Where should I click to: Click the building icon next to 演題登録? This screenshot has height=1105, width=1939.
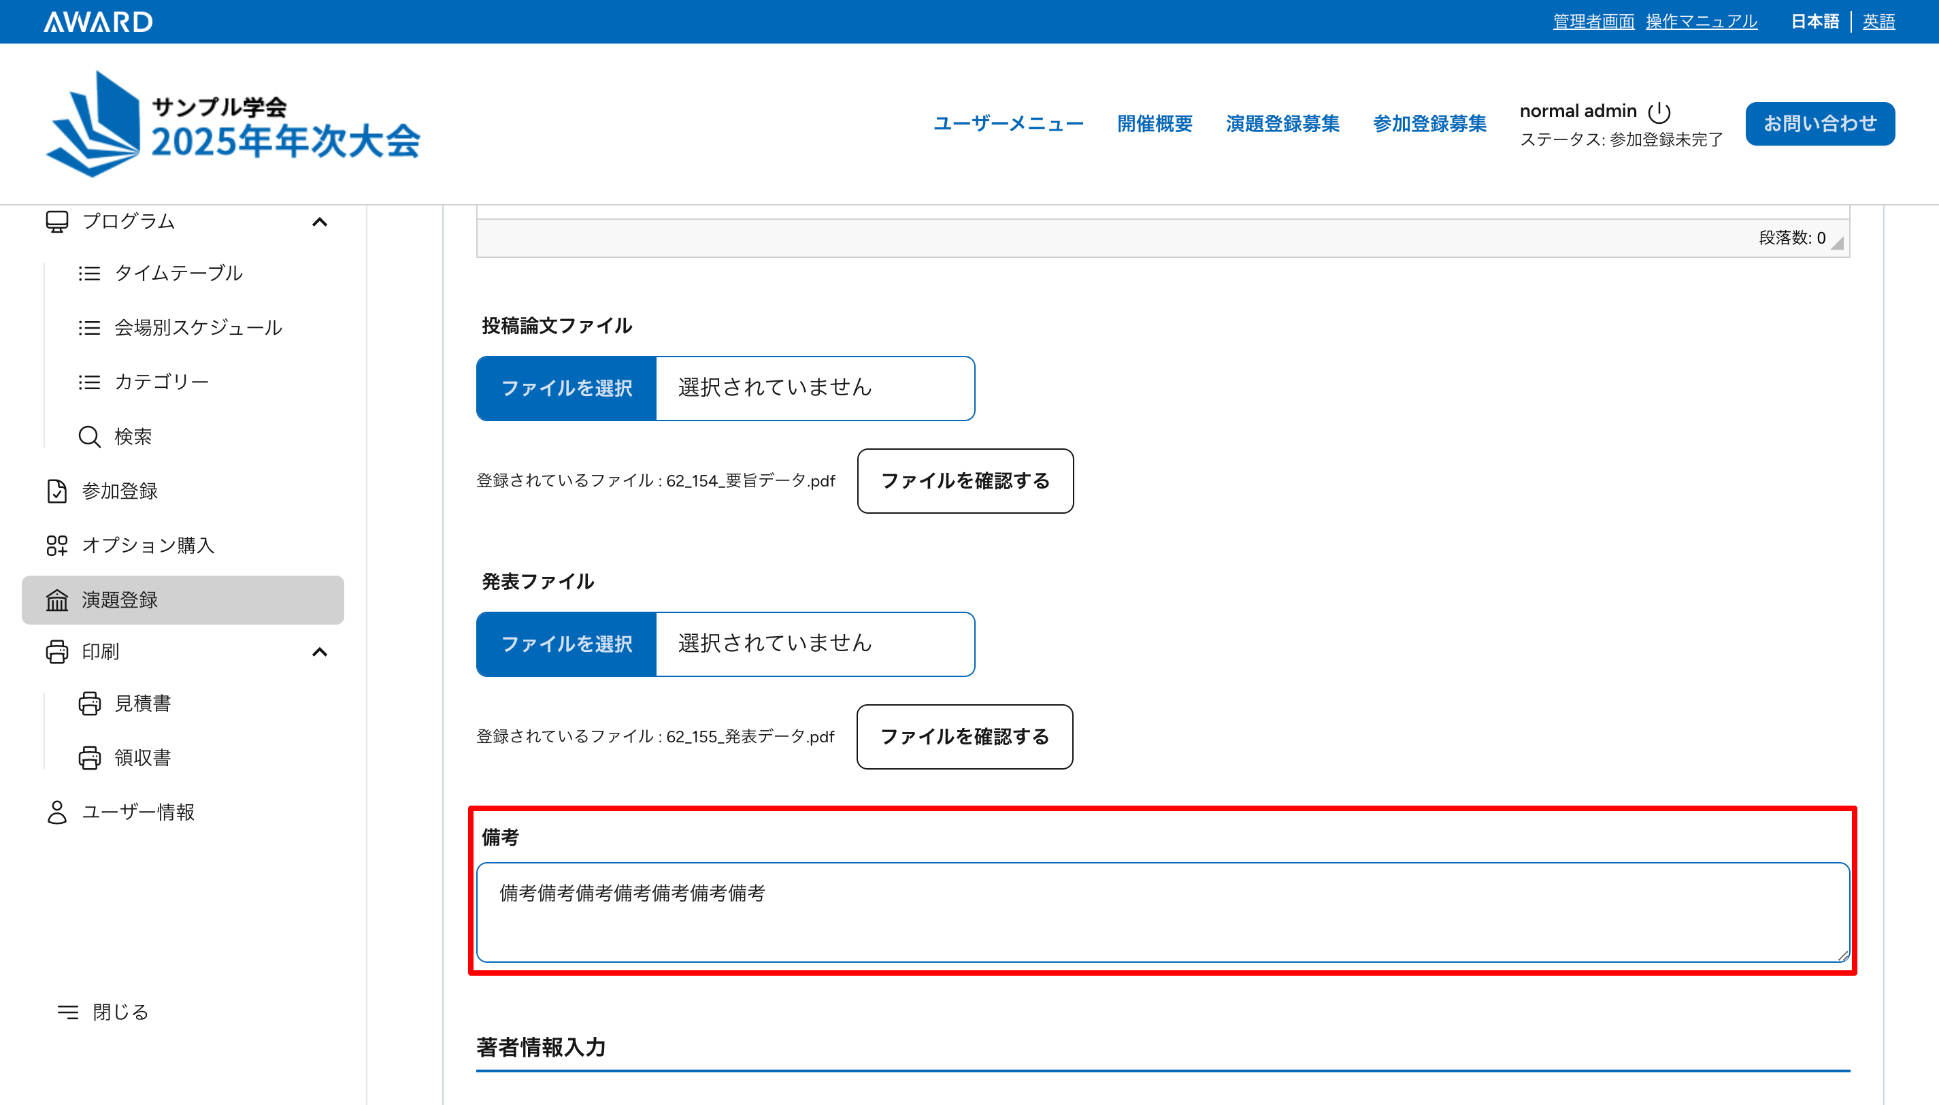(x=57, y=600)
